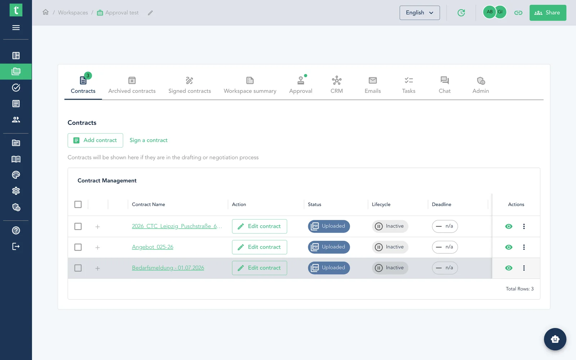The height and width of the screenshot is (360, 576).
Task: Open the 2026_CTC_Leipzig_Puschstraße contract link
Action: point(177,226)
